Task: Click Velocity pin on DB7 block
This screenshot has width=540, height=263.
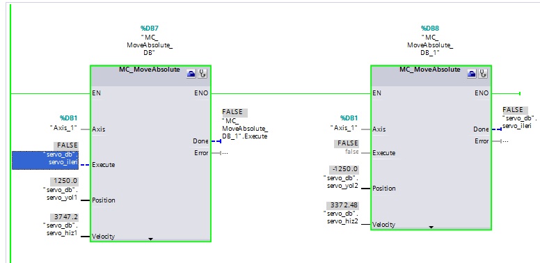Action: click(103, 236)
